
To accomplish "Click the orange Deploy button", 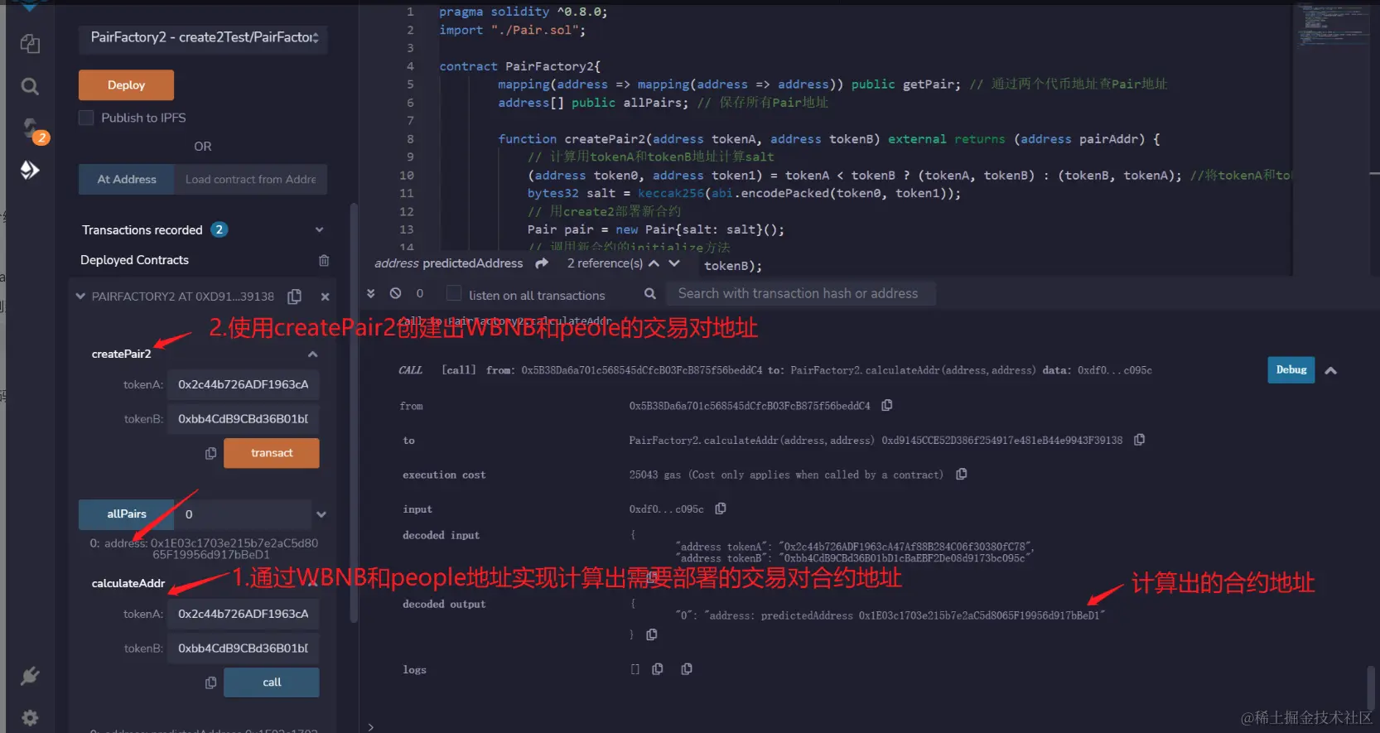I will point(126,85).
